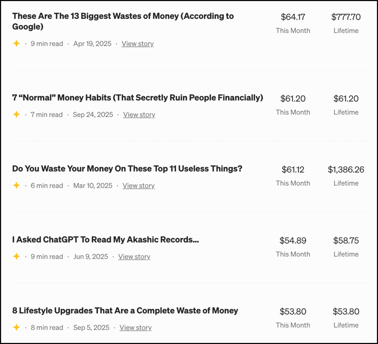Click star icon for 8 Lifestyle Upgrades story
This screenshot has width=378, height=344.
click(16, 327)
